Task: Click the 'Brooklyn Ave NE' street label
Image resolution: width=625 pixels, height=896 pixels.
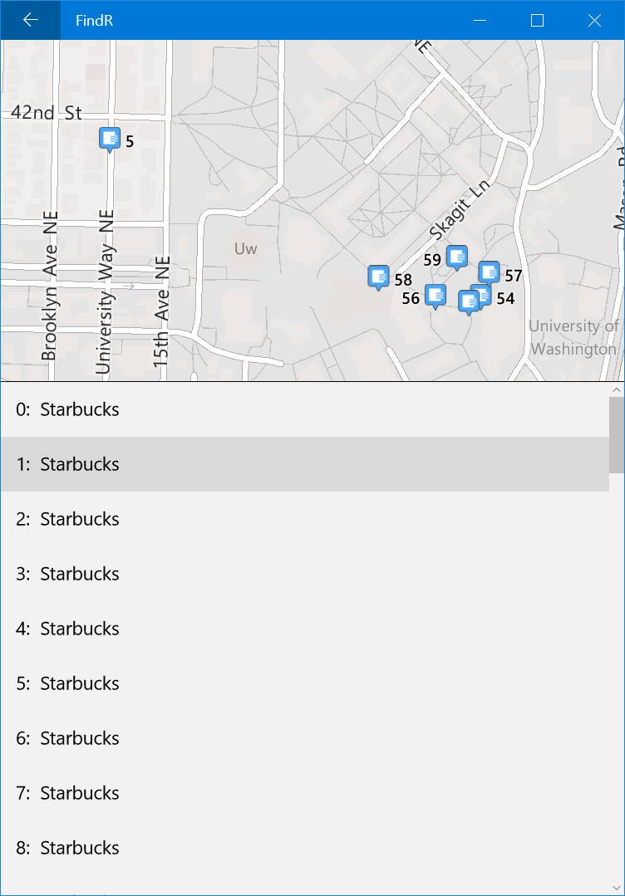Action: pyautogui.click(x=50, y=286)
